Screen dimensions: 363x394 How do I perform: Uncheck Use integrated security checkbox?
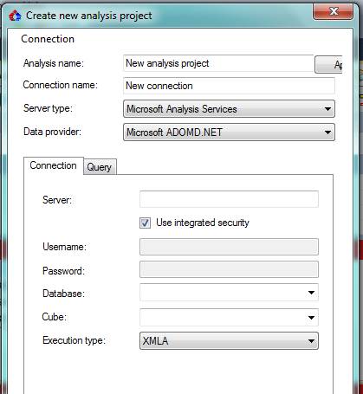(145, 223)
